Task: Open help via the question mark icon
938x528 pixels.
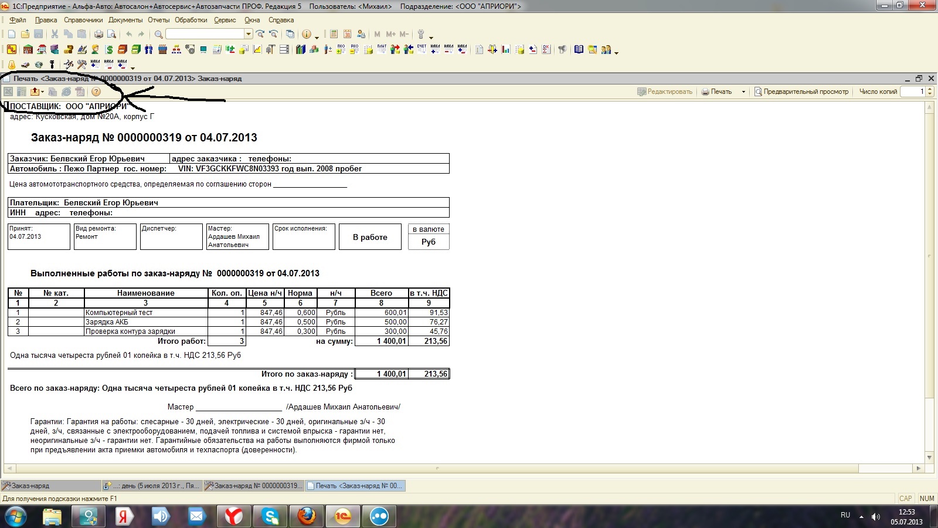Action: tap(96, 92)
